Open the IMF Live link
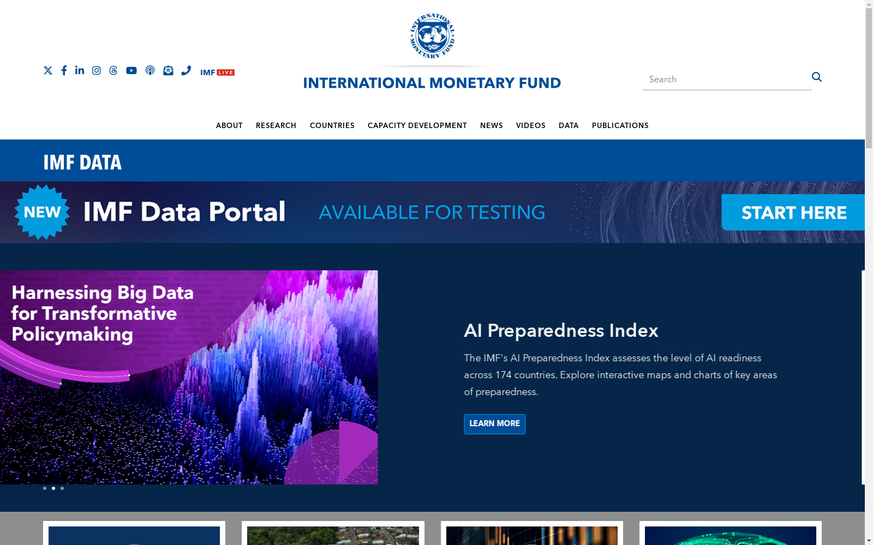This screenshot has height=545, width=873. [x=217, y=72]
